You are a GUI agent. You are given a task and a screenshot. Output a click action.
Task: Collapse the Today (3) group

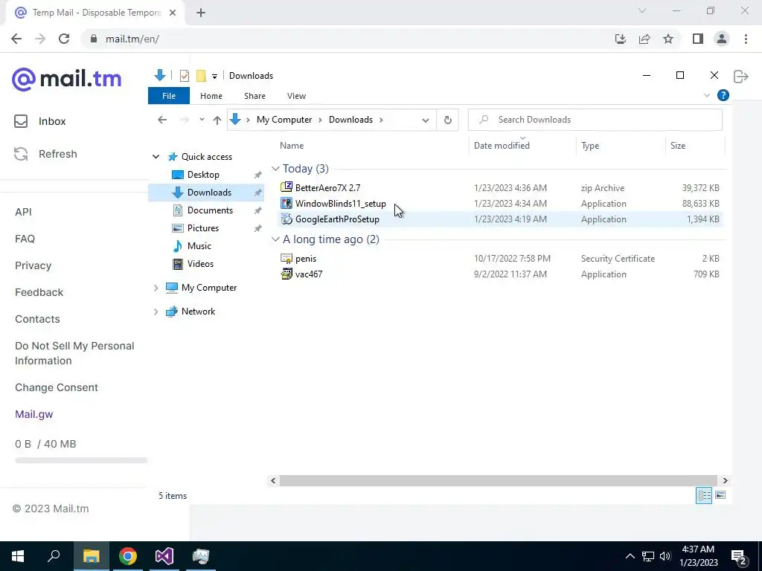click(275, 169)
